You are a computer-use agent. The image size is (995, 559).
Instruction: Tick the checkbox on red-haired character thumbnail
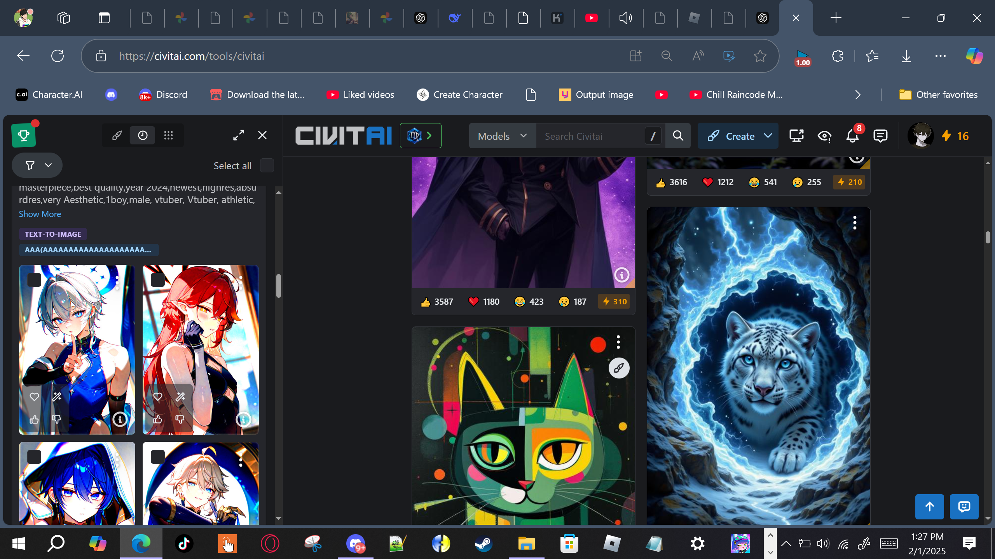pyautogui.click(x=157, y=279)
